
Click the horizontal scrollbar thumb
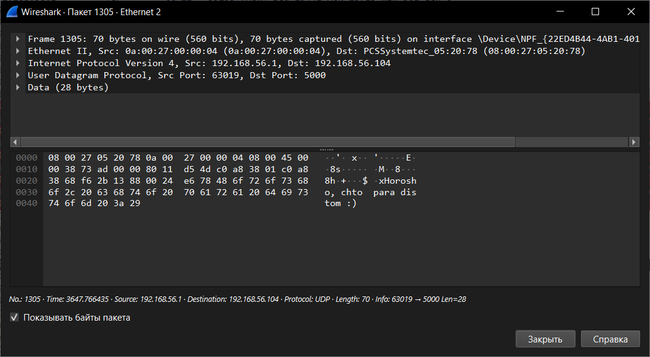(x=268, y=142)
